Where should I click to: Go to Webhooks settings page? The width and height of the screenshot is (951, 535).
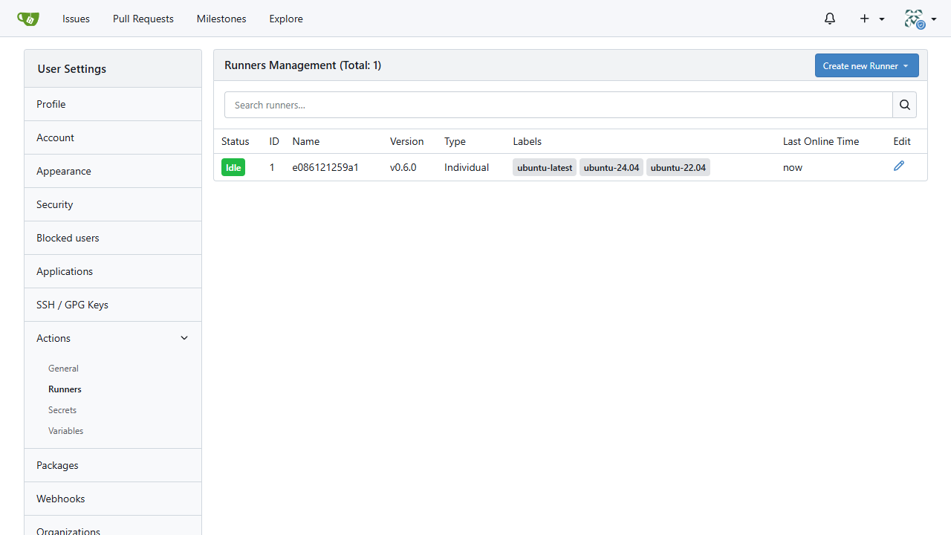click(x=113, y=499)
